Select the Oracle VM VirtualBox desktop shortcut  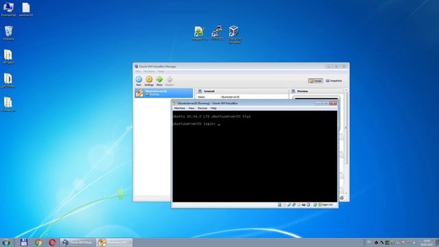[x=234, y=34]
